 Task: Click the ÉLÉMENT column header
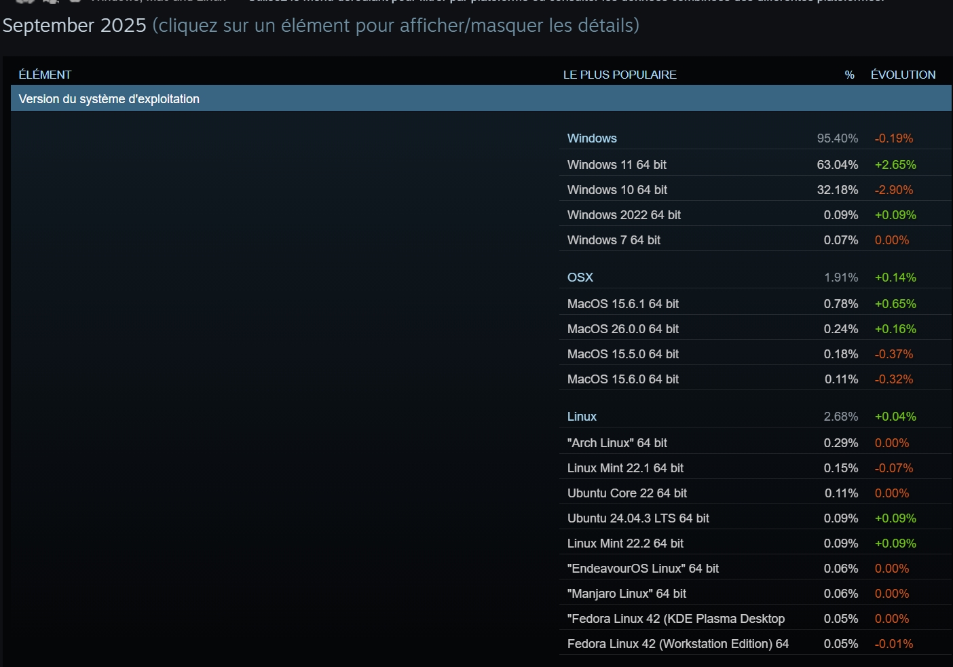pos(45,75)
